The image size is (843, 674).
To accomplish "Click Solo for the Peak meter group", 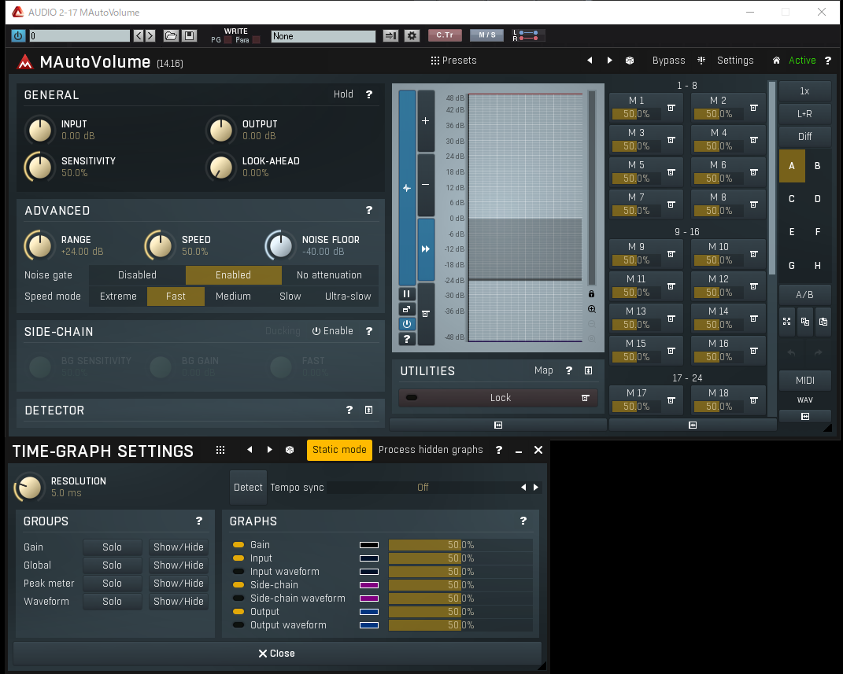I will [113, 584].
